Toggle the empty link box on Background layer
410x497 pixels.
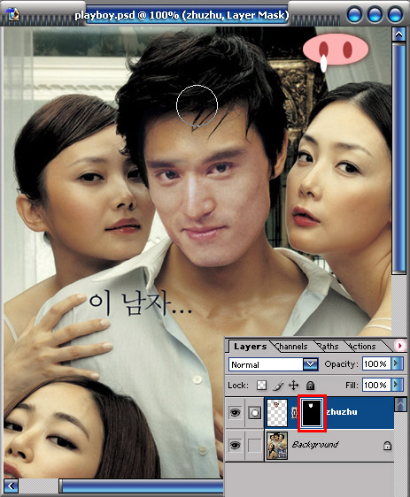tap(254, 446)
